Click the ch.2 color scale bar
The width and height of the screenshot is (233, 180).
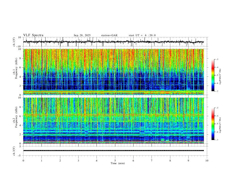click(213, 124)
